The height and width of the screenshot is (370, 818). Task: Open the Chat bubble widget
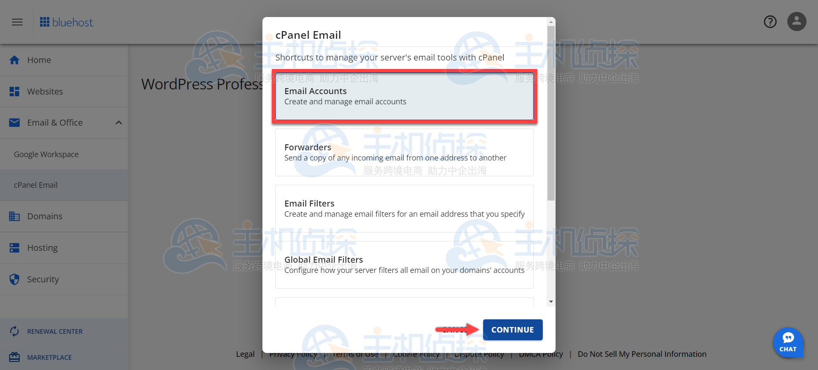(x=788, y=342)
